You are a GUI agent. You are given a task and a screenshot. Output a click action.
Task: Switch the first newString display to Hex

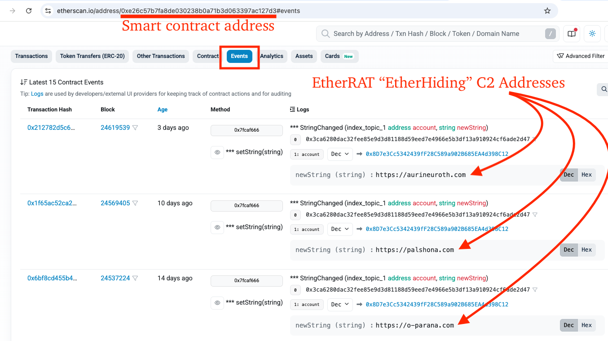point(586,174)
